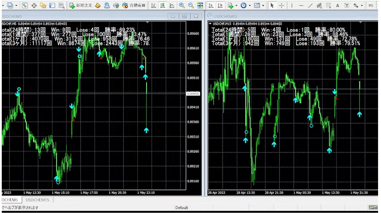This screenshot has width=381, height=213.
Task: Select the trendline drawing tool
Action: pyautogui.click(x=310, y=5)
